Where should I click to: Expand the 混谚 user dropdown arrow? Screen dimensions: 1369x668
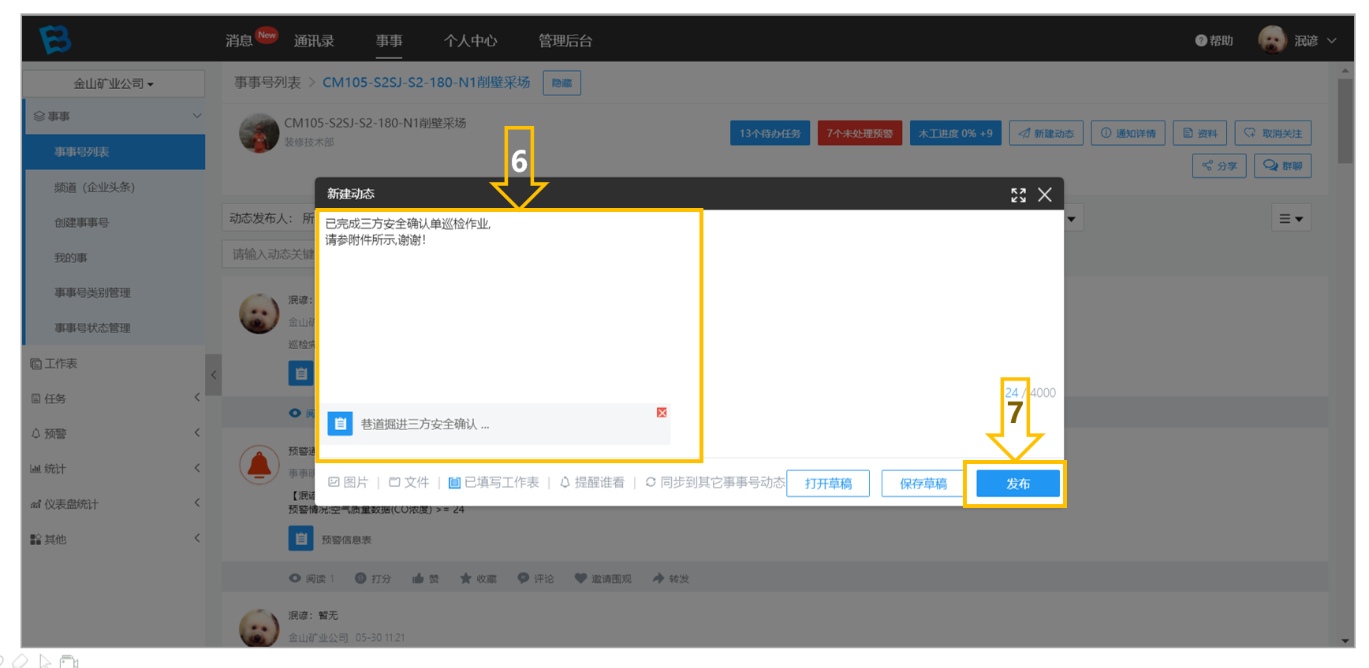[1332, 40]
